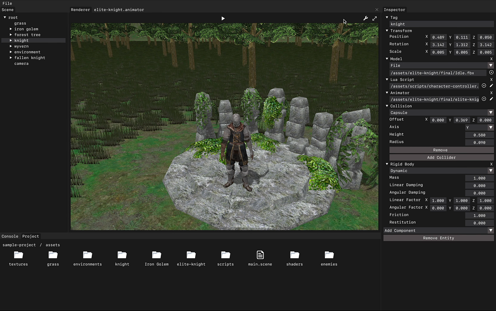The image size is (496, 311).
Task: Expand the wyvern node in the Scene tree
Action: [x=10, y=46]
